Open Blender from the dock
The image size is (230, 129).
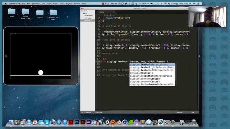[x=119, y=122]
